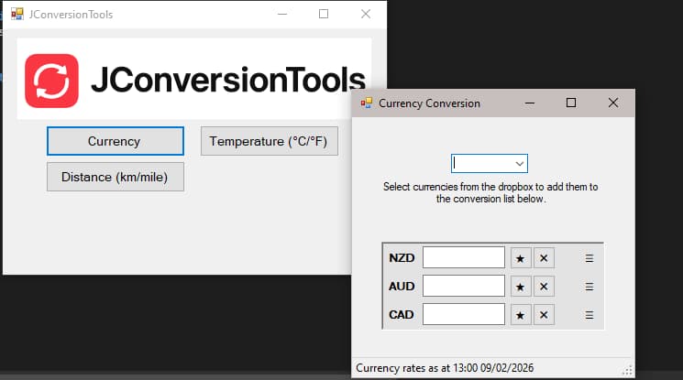Close the Currency Conversion window
The image size is (683, 380).
tap(613, 103)
